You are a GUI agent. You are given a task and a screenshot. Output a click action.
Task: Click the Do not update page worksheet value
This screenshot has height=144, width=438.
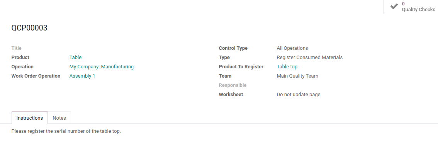pyautogui.click(x=298, y=95)
